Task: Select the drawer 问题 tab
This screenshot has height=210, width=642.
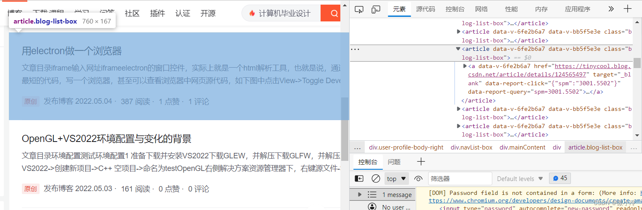Action: (394, 162)
